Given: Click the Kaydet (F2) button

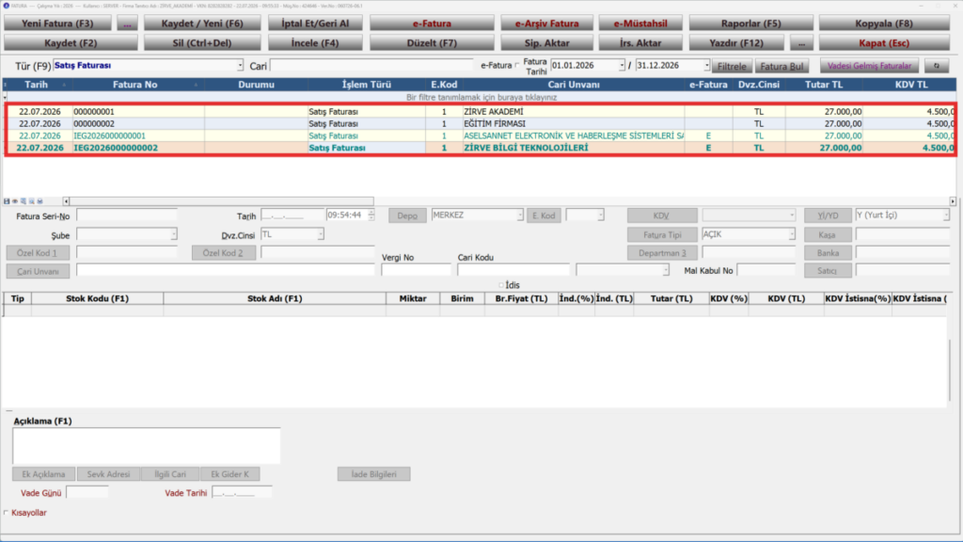Looking at the screenshot, I should (71, 43).
